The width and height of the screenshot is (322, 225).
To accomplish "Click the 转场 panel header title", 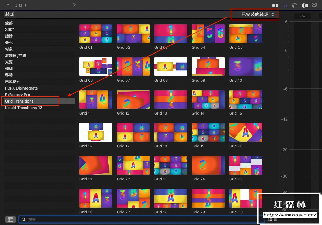I will click(x=10, y=14).
